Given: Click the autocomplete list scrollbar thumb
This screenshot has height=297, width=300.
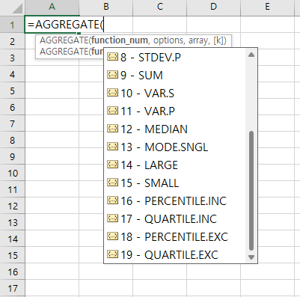Looking at the screenshot, I should click(x=251, y=191).
